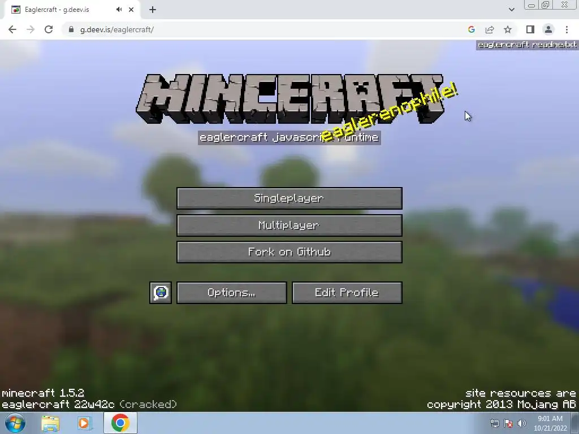Open Windows Explorer from taskbar
Viewport: 579px width, 434px height.
pos(50,423)
